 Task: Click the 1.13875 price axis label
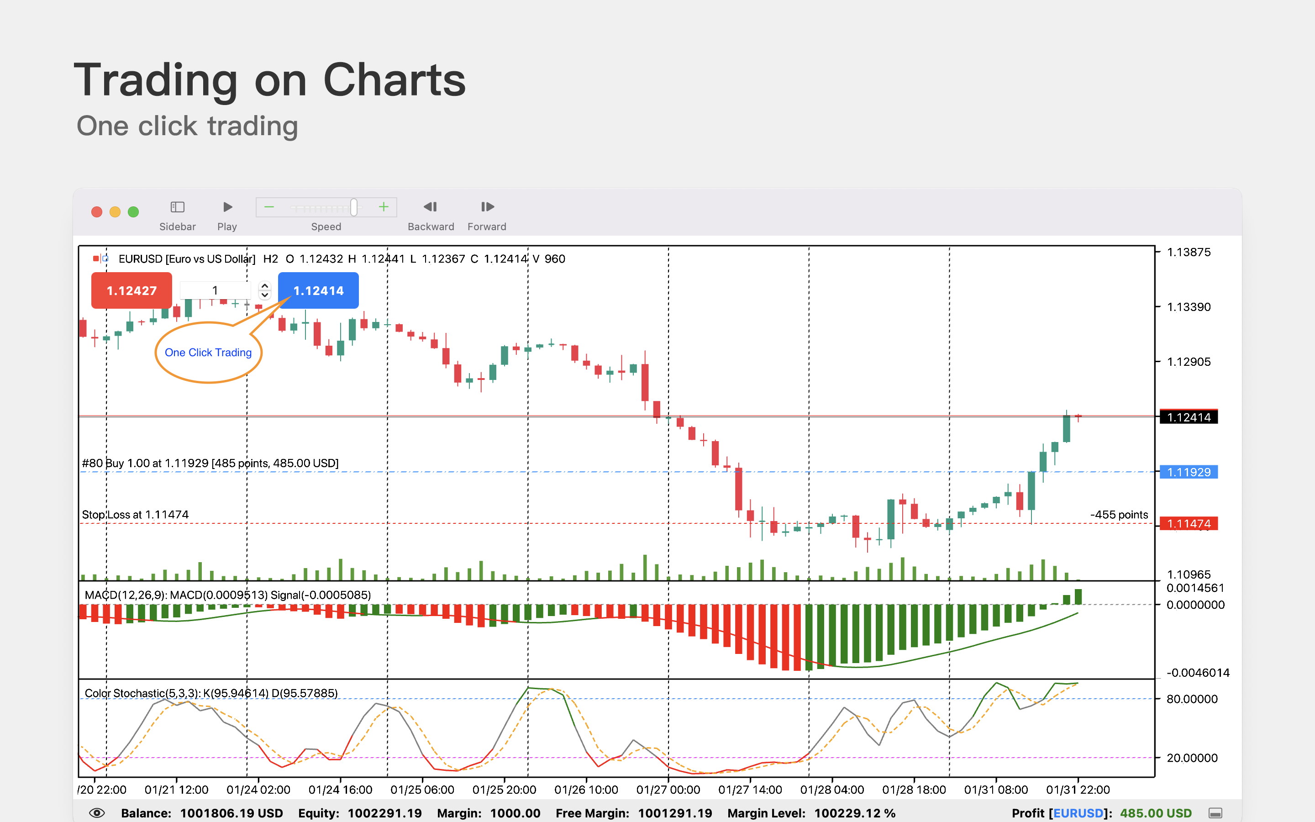click(1189, 252)
